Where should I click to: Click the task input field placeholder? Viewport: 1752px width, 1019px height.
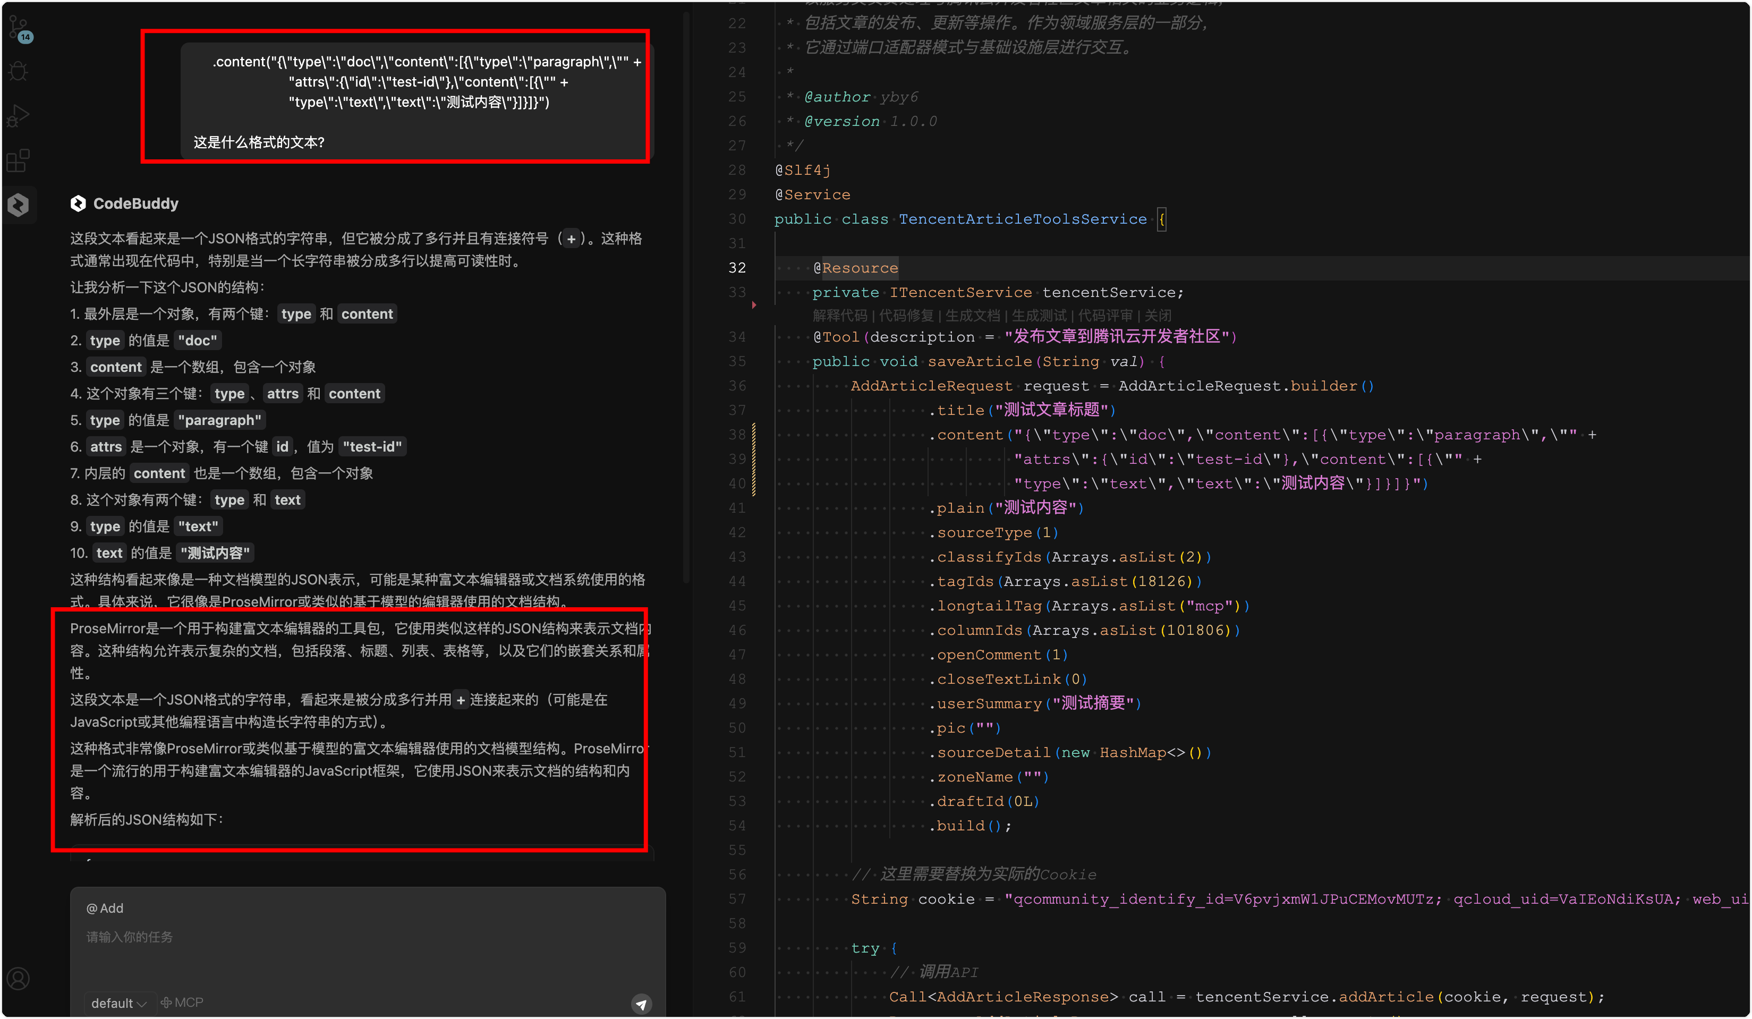click(x=129, y=937)
